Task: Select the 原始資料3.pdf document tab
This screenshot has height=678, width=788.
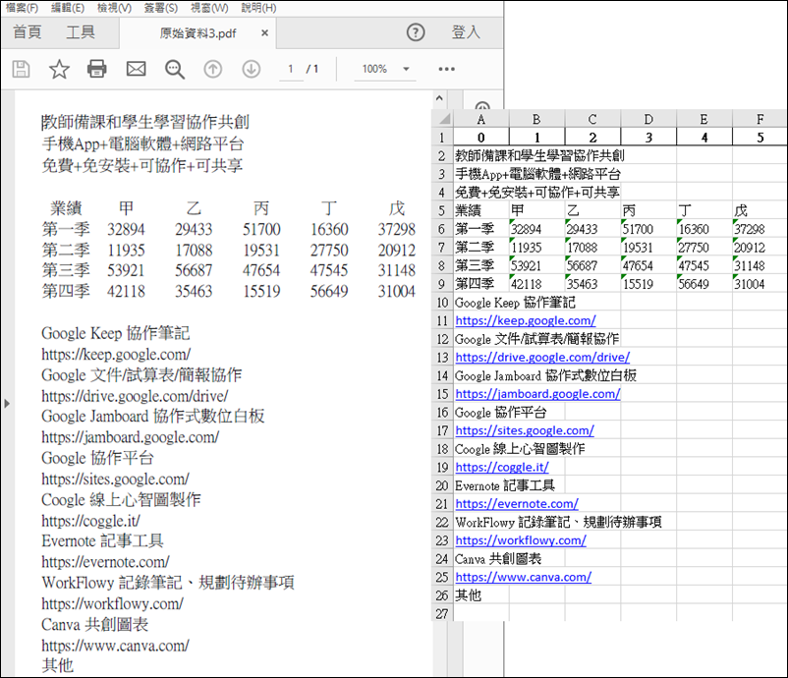Action: [x=198, y=33]
